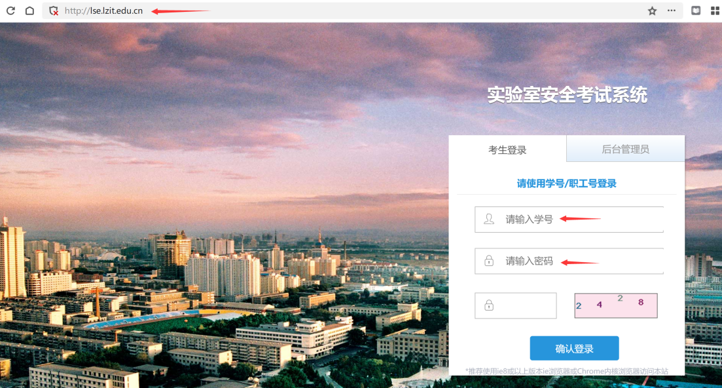Focus the 请输入密码 input field
This screenshot has width=722, height=388.
[x=569, y=261]
